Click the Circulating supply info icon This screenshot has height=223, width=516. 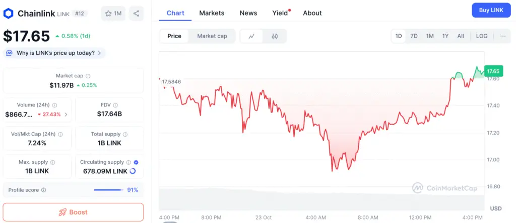coord(128,162)
